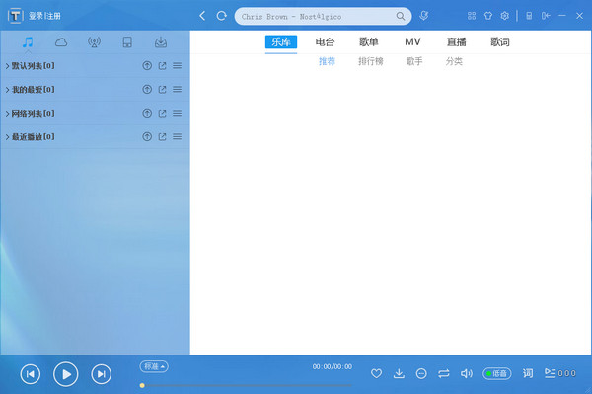The image size is (592, 394).
Task: Select the 电台 tab
Action: (325, 41)
